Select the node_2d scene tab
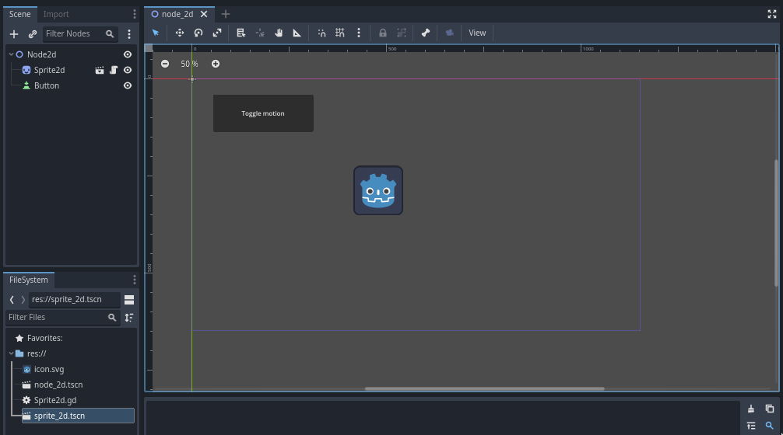Viewport: 783px width, 435px height. tap(177, 14)
